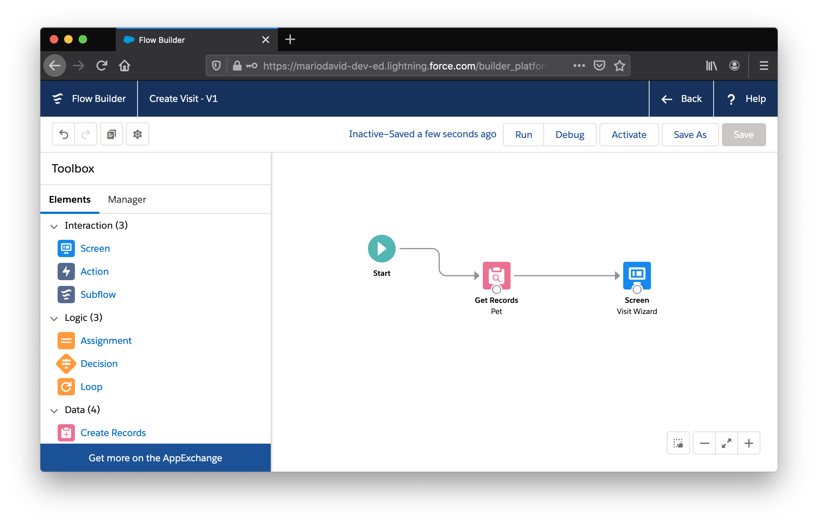Click the Create Records link text
Screen dimensions: 818x525
pos(113,433)
